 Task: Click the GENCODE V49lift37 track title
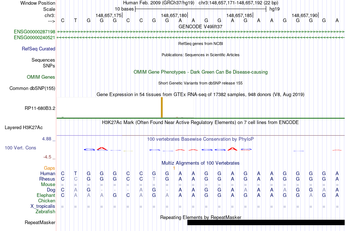point(200,26)
